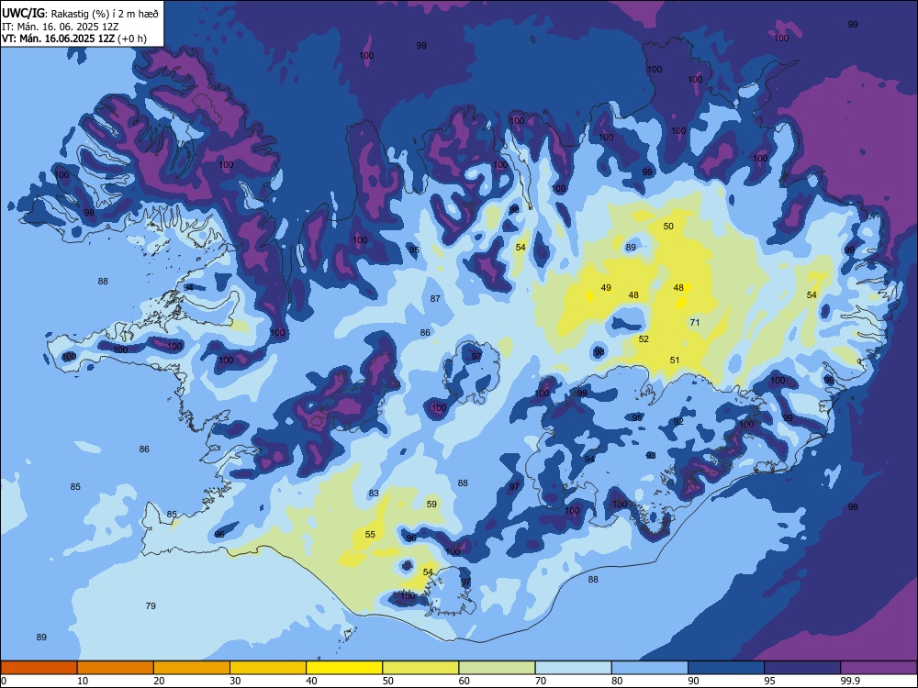The height and width of the screenshot is (688, 918).
Task: Click the 90–95 medium blue legend swatch
Action: (726, 668)
